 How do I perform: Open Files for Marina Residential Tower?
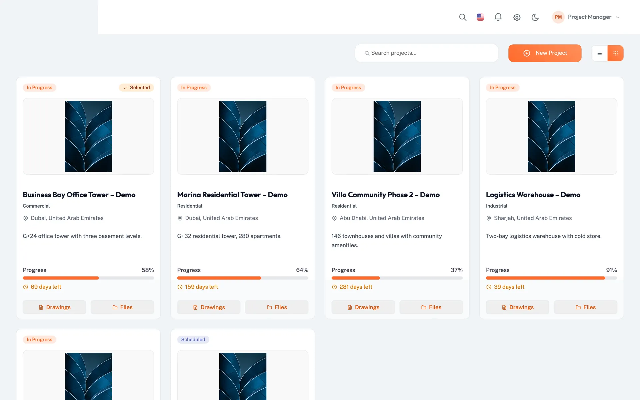tap(277, 307)
